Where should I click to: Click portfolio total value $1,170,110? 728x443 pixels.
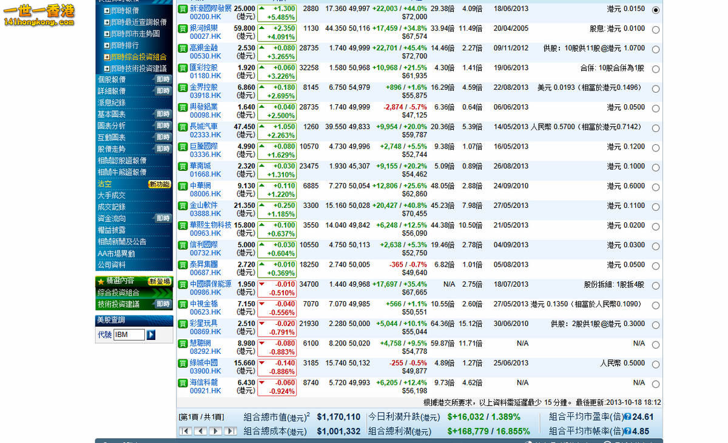coord(339,417)
